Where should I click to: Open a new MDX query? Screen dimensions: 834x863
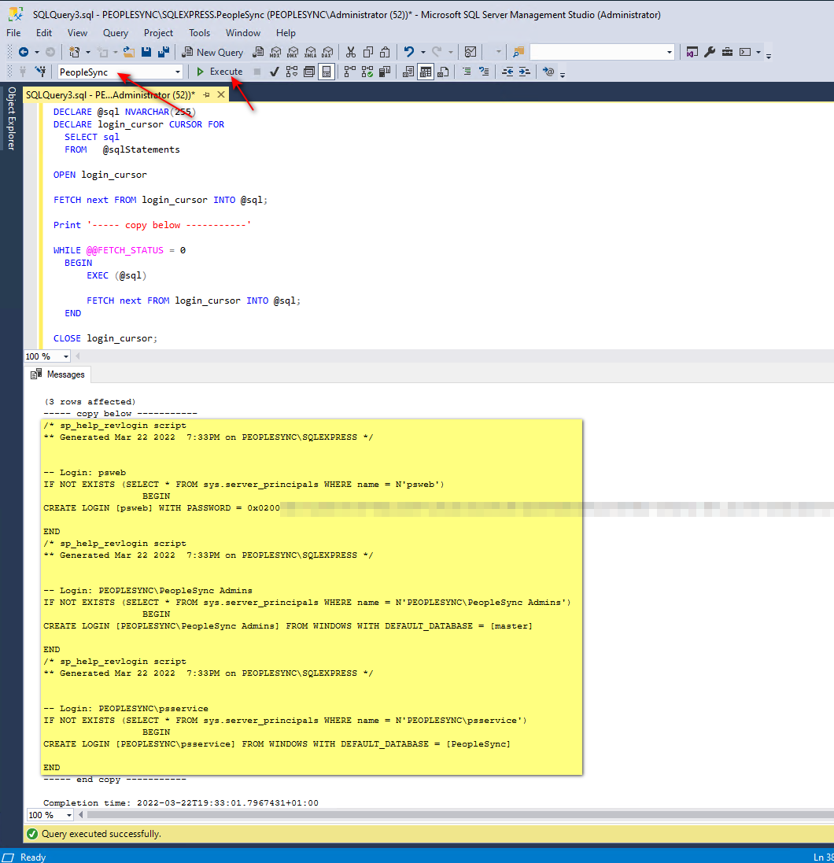[x=275, y=52]
